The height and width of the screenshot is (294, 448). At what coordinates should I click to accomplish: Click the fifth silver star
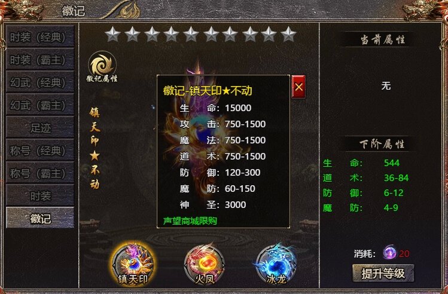point(191,34)
